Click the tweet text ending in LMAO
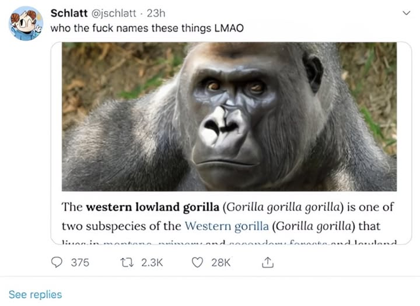This screenshot has width=420, height=306. (x=145, y=27)
